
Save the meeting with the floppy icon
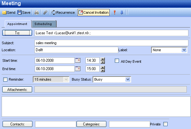click(24, 12)
